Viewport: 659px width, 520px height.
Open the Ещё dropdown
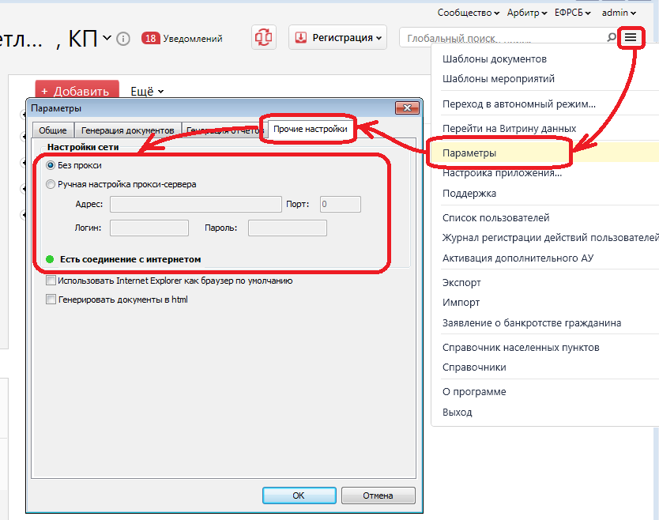coord(146,92)
